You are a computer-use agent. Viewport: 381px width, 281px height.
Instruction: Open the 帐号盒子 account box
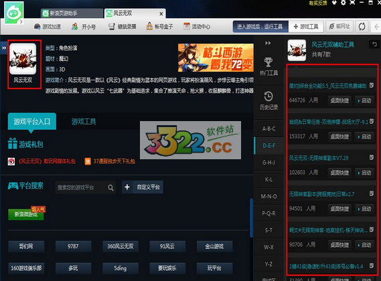coord(159,26)
